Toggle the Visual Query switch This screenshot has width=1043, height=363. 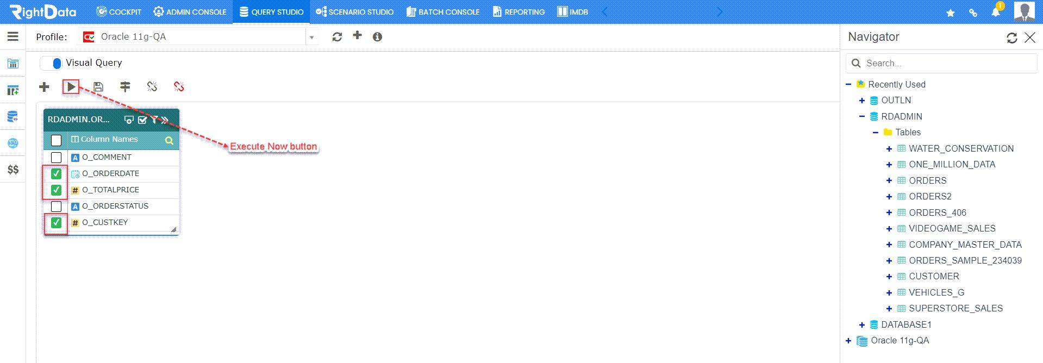click(x=52, y=63)
